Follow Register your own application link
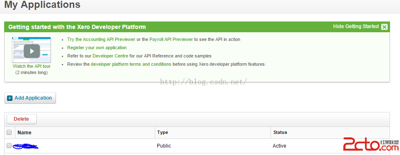Image resolution: width=400 pixels, height=155 pixels. [x=97, y=48]
